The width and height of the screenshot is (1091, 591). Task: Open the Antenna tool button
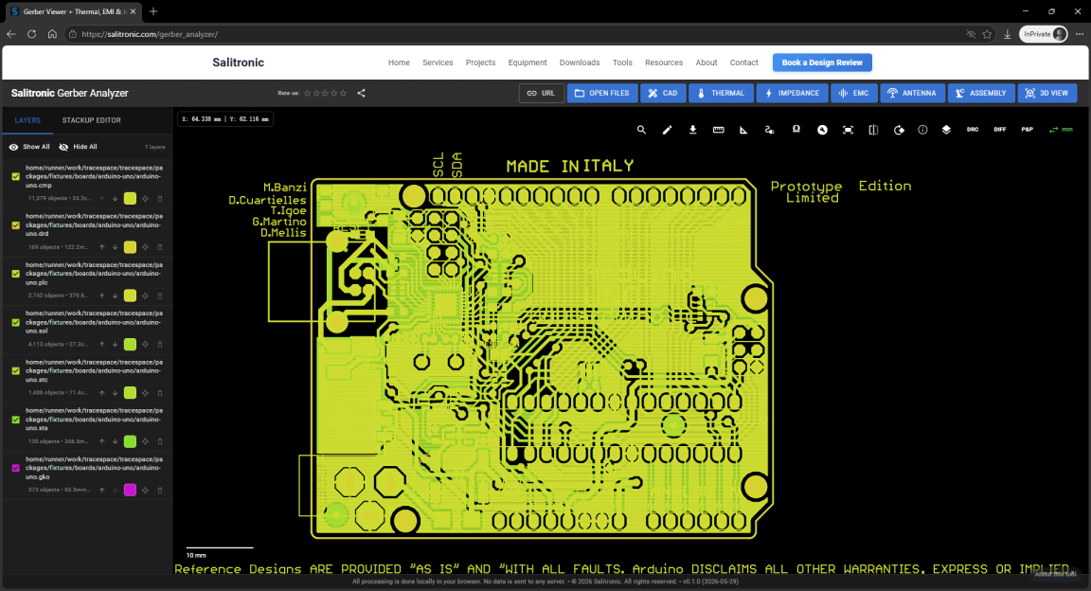tap(912, 93)
